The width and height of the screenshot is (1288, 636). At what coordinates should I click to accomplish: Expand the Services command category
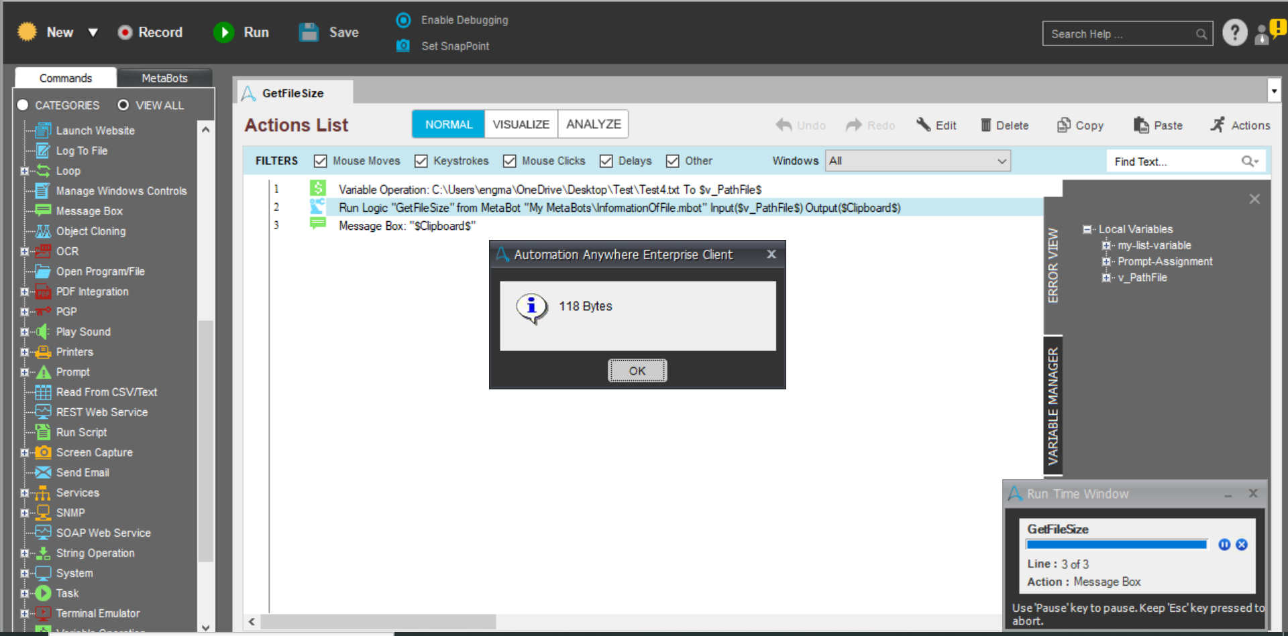point(25,493)
